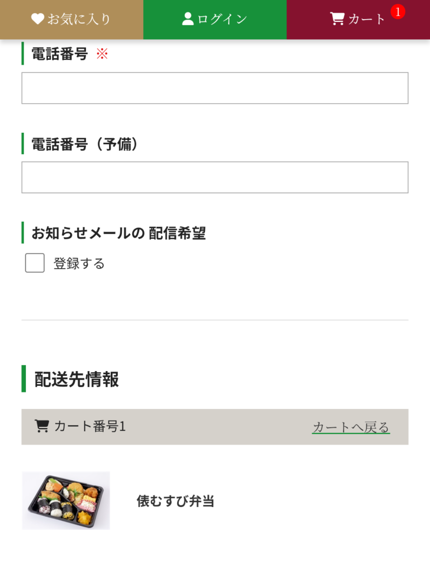430x562 pixels.
Task: Click the red ※ required mark
Action: pyautogui.click(x=102, y=54)
